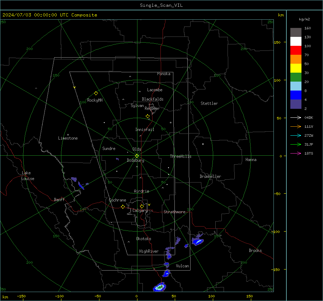Select the yellow 30-50 legend color
This screenshot has width=323, height=301.
click(296, 68)
